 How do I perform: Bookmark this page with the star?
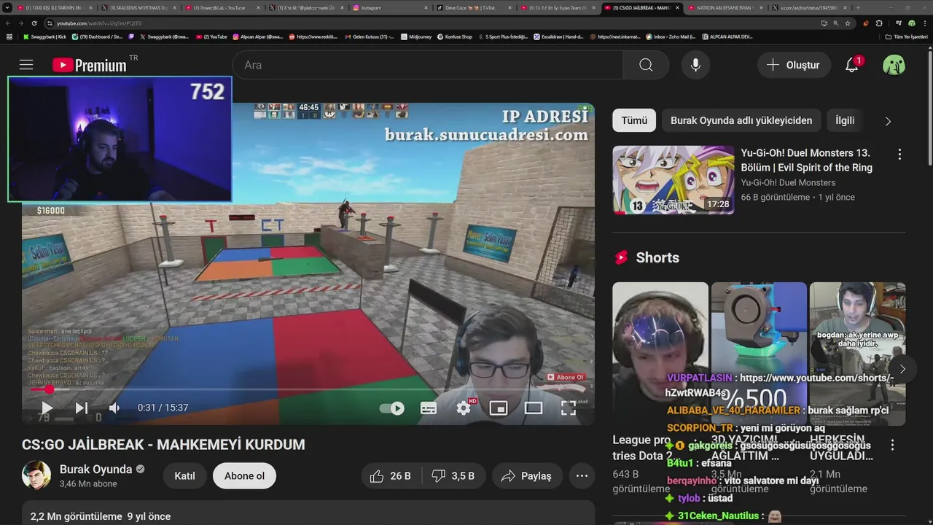[x=848, y=23]
